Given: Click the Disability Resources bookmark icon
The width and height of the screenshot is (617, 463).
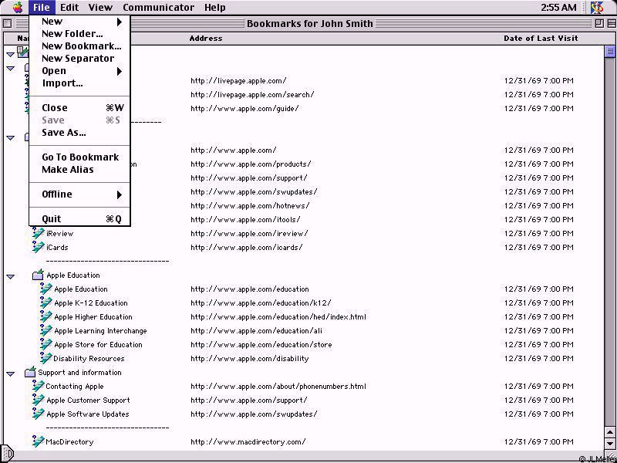Looking at the screenshot, I should (x=46, y=358).
